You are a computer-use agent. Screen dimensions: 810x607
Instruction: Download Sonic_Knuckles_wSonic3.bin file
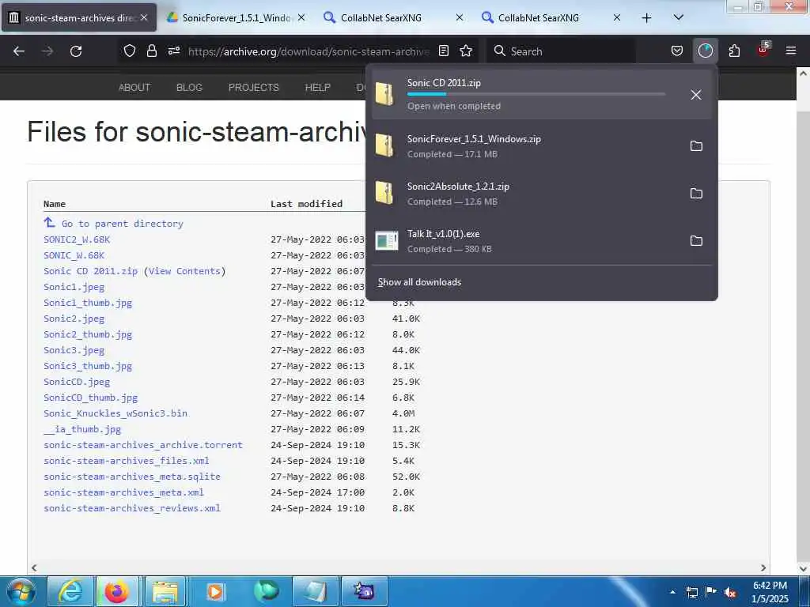click(115, 413)
